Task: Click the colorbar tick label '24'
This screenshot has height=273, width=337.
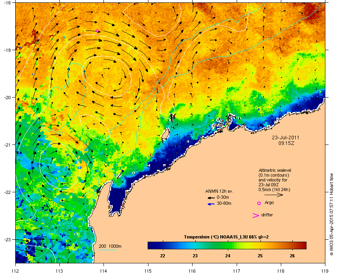Action: coord(228,256)
